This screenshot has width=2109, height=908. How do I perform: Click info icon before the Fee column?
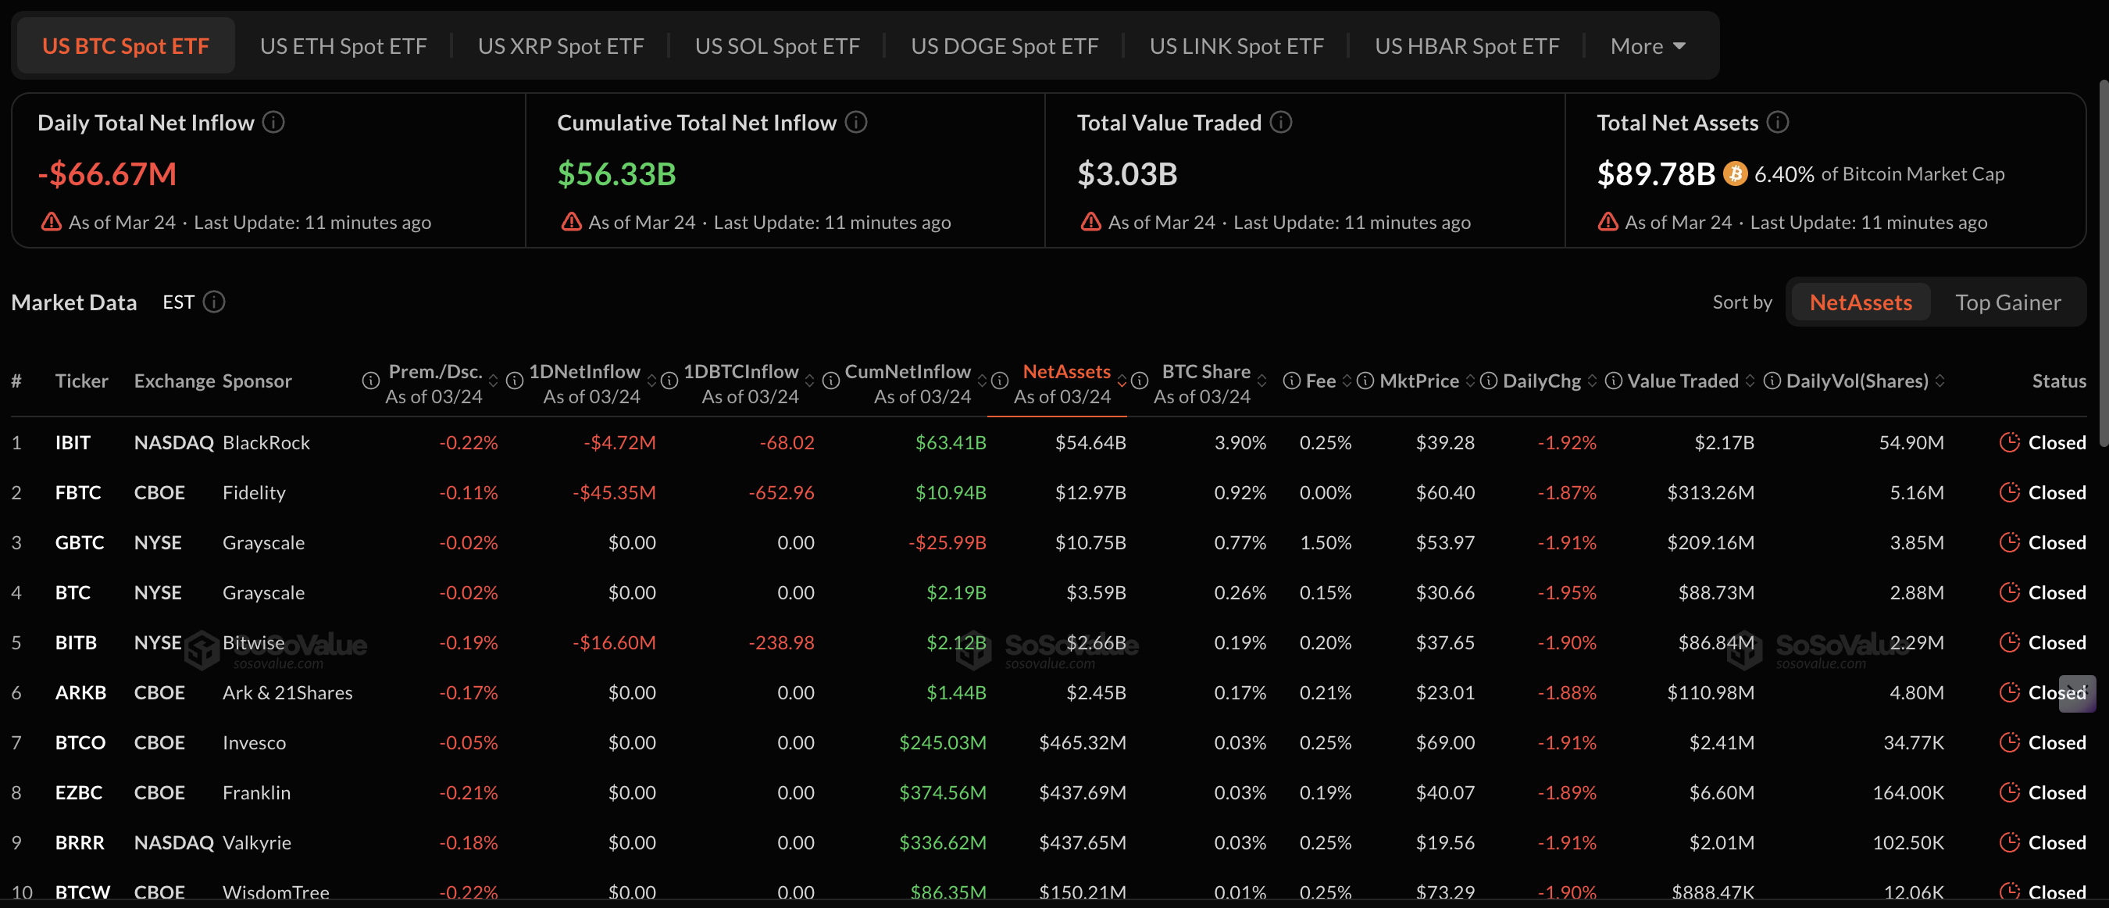[1291, 381]
